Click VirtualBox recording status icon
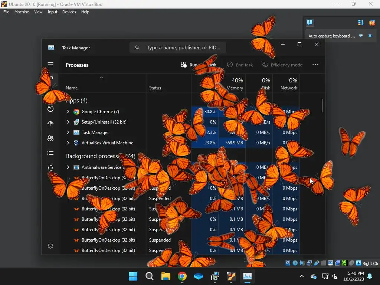380x285 pixels. click(337, 263)
